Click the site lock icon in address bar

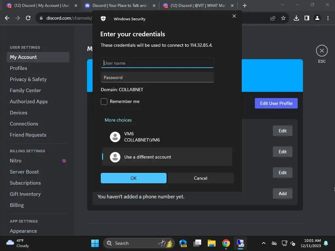41,18
